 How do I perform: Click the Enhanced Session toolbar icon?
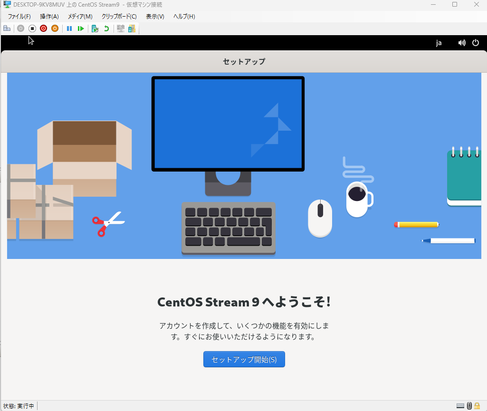tap(121, 29)
